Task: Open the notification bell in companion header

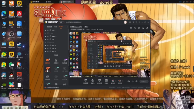Action: (143, 28)
